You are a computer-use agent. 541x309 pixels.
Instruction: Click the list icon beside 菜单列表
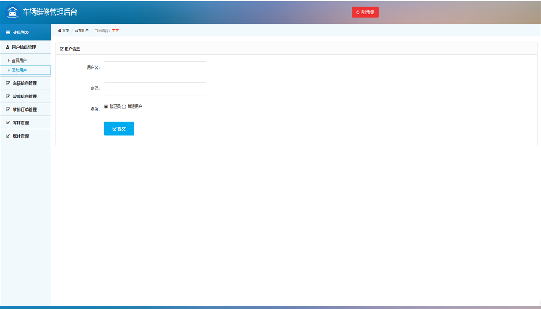8,32
